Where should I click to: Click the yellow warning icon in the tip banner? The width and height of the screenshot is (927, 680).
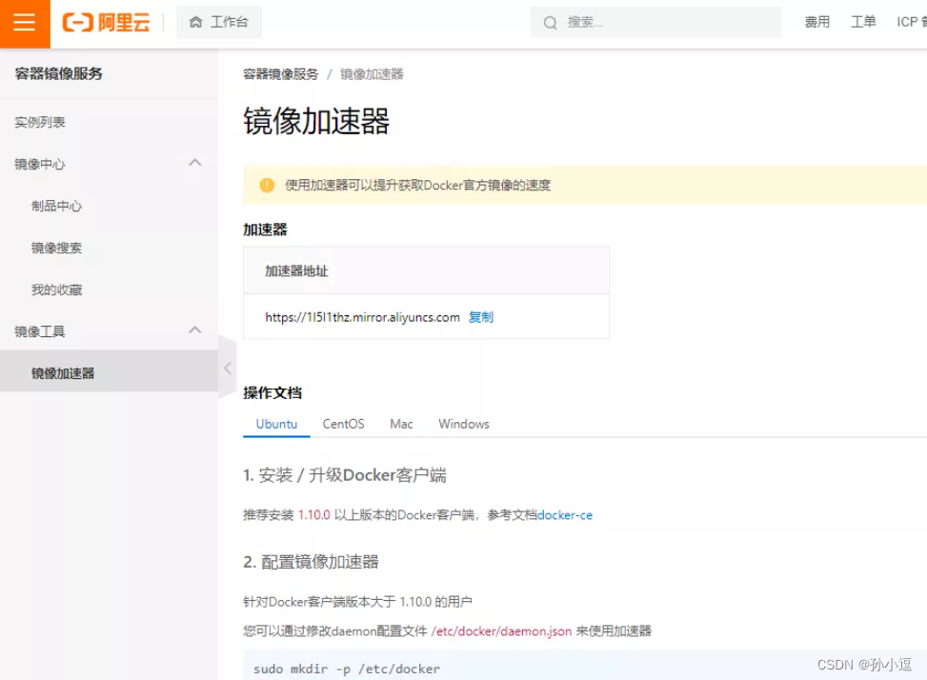point(268,186)
